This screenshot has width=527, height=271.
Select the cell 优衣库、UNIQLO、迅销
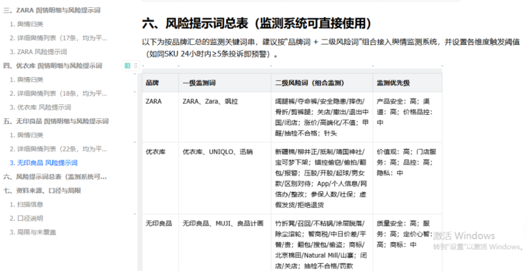pyautogui.click(x=225, y=178)
